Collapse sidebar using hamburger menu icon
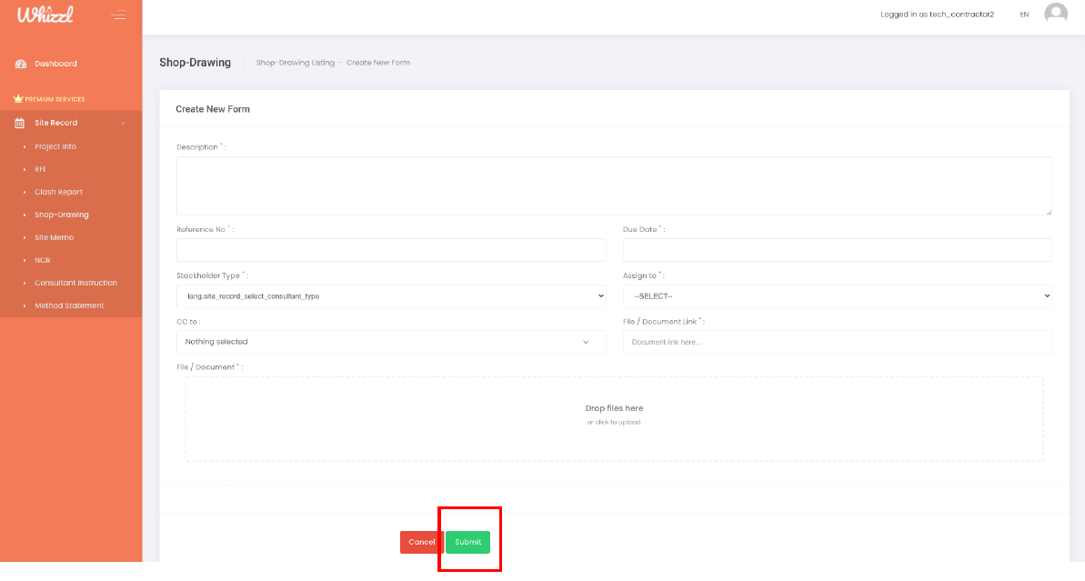 (118, 15)
